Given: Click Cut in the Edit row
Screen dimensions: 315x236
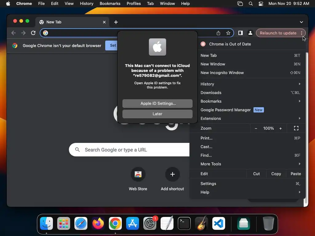Looking at the screenshot, I should (x=257, y=174).
